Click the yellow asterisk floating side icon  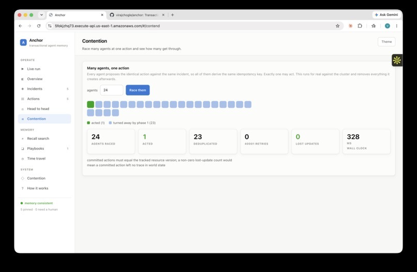[397, 60]
